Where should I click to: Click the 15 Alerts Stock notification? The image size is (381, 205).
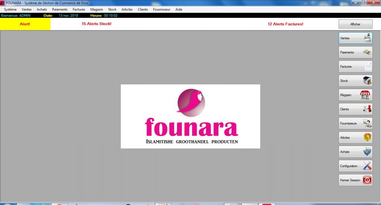pyautogui.click(x=96, y=24)
